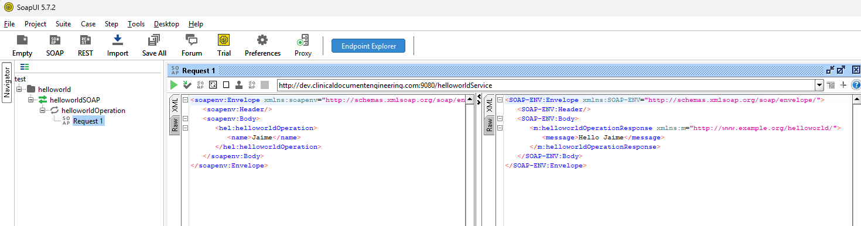Open the File menu
This screenshot has width=861, height=226.
pos(9,24)
